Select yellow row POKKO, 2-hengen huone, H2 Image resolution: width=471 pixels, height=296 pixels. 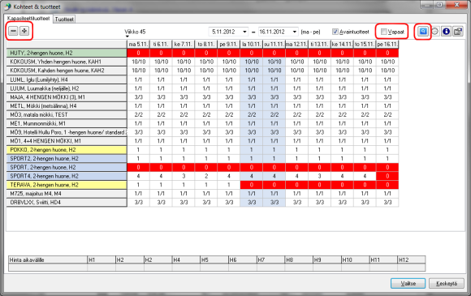[x=67, y=150]
